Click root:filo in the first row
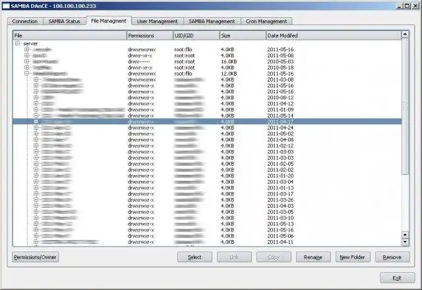The height and width of the screenshot is (290, 422). pos(183,49)
